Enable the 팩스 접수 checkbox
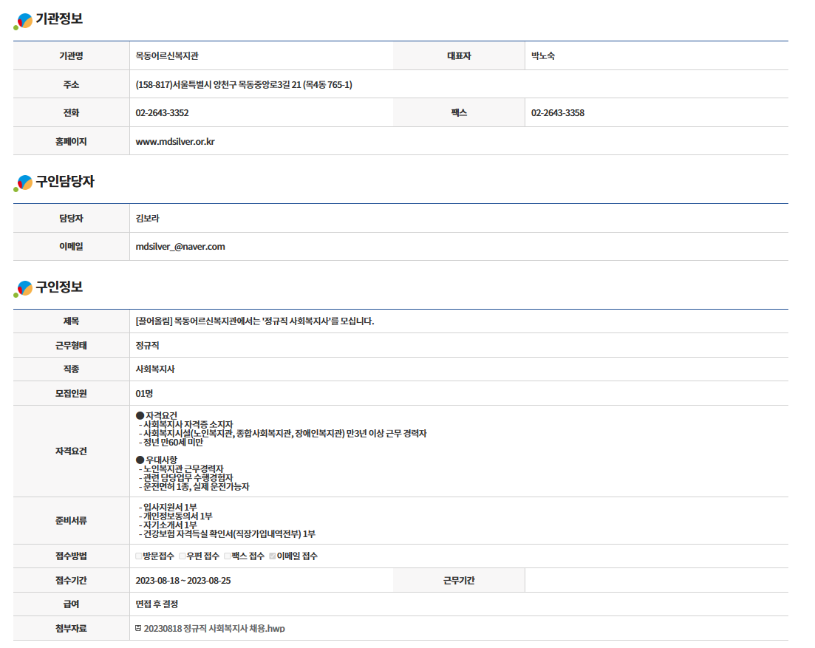The image size is (815, 648). click(228, 556)
